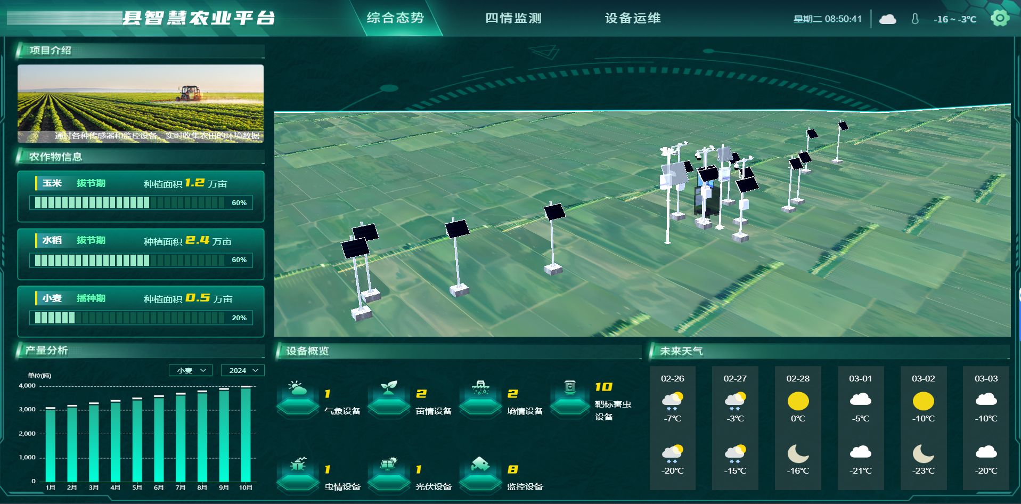Click the 10月 bar in yield chart

coord(246,434)
